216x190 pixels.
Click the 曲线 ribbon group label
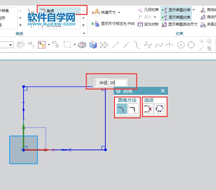(19, 33)
